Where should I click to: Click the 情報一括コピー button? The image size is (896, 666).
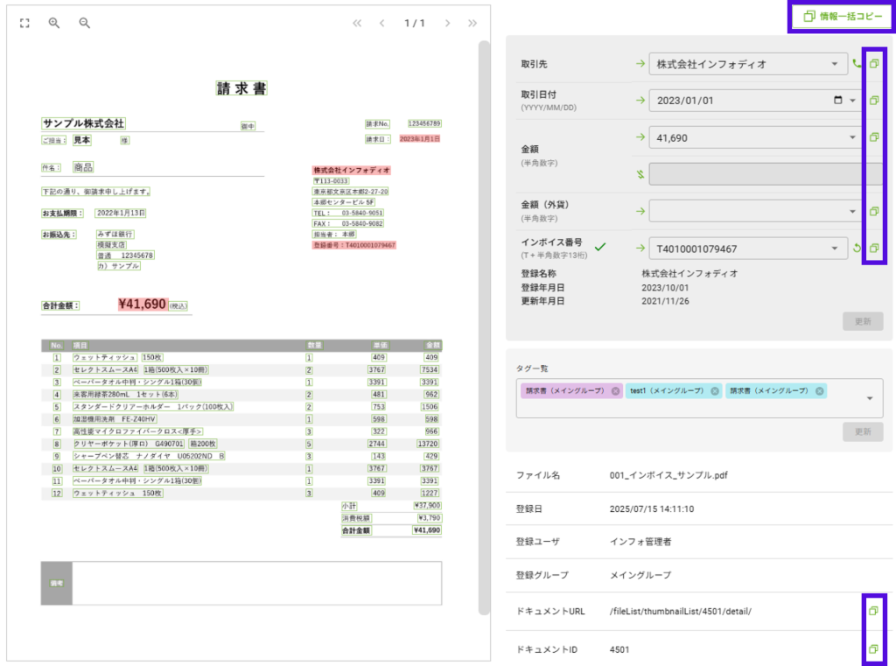click(x=843, y=16)
